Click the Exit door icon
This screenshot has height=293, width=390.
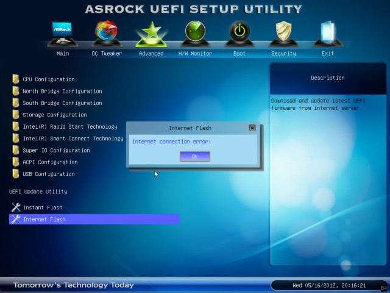[328, 34]
